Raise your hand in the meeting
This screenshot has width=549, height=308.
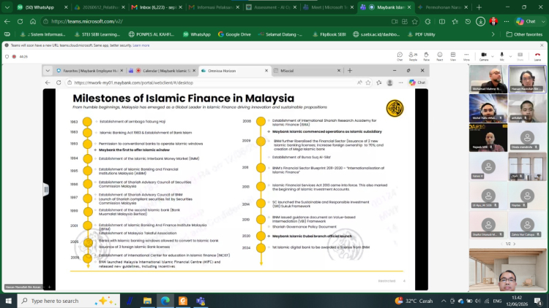[x=426, y=56]
